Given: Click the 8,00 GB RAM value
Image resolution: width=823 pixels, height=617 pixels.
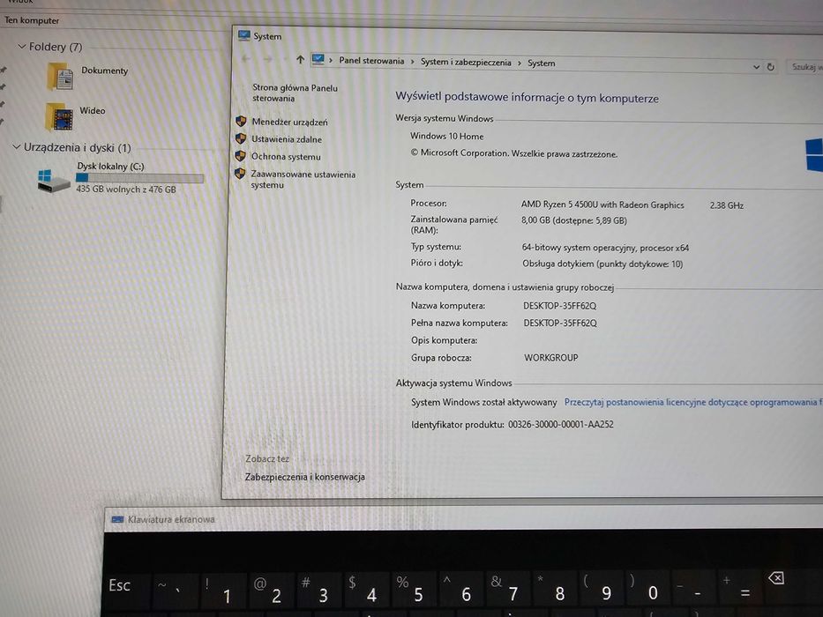Looking at the screenshot, I should click(x=573, y=220).
